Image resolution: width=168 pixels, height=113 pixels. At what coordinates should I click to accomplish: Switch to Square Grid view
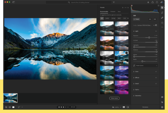[x=10, y=107]
